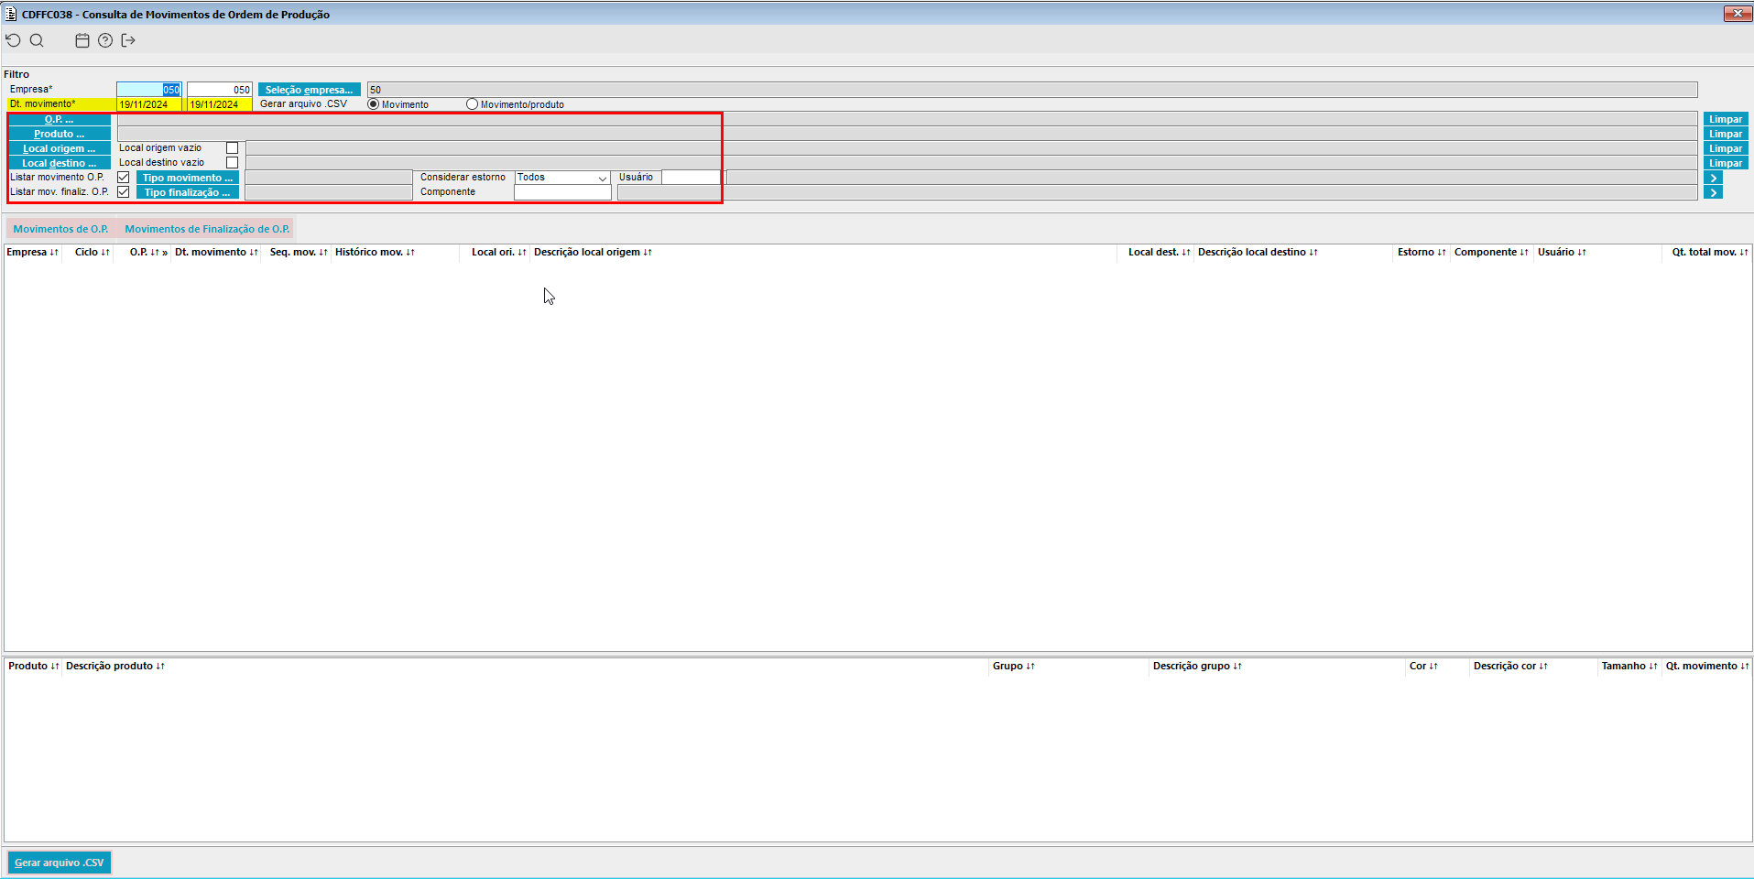Click the second Empresa input field
The width and height of the screenshot is (1754, 879).
[x=220, y=90]
